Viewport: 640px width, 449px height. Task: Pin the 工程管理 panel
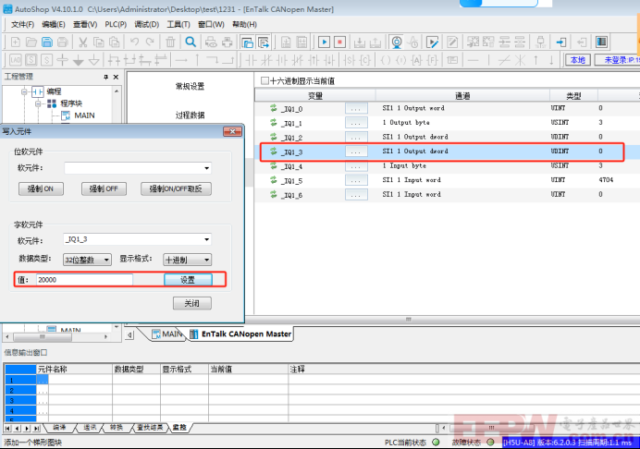tap(105, 77)
